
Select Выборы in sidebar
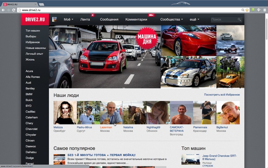tap(31, 36)
